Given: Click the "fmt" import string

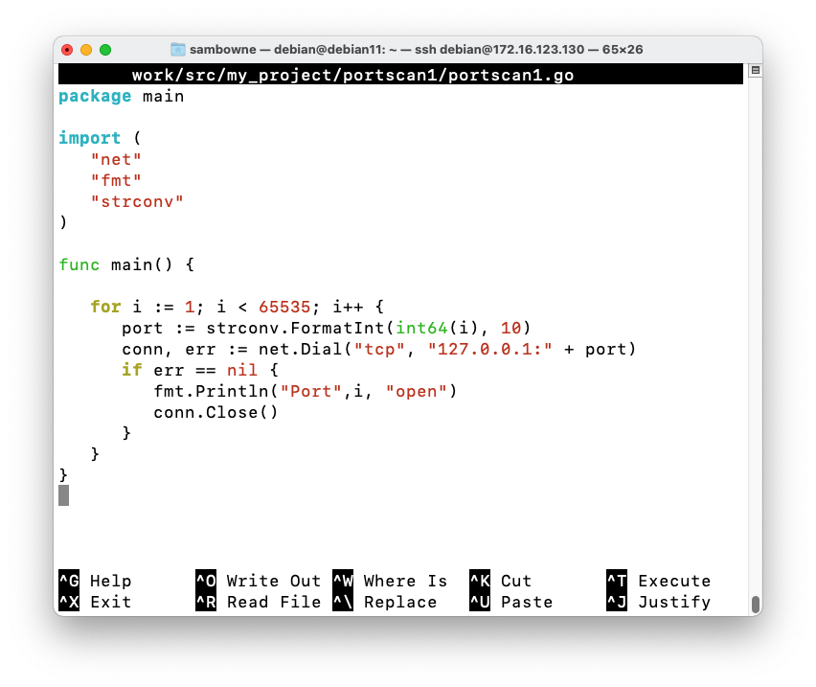Looking at the screenshot, I should point(116,180).
